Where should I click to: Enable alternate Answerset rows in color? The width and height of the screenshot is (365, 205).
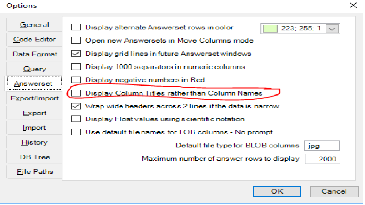[x=76, y=27]
